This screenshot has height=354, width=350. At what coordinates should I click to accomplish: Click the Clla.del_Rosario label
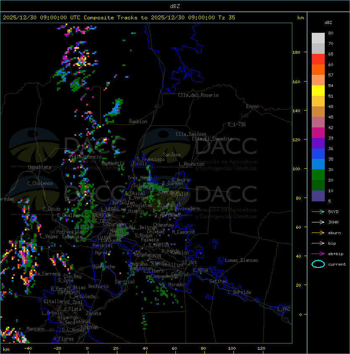(198, 95)
